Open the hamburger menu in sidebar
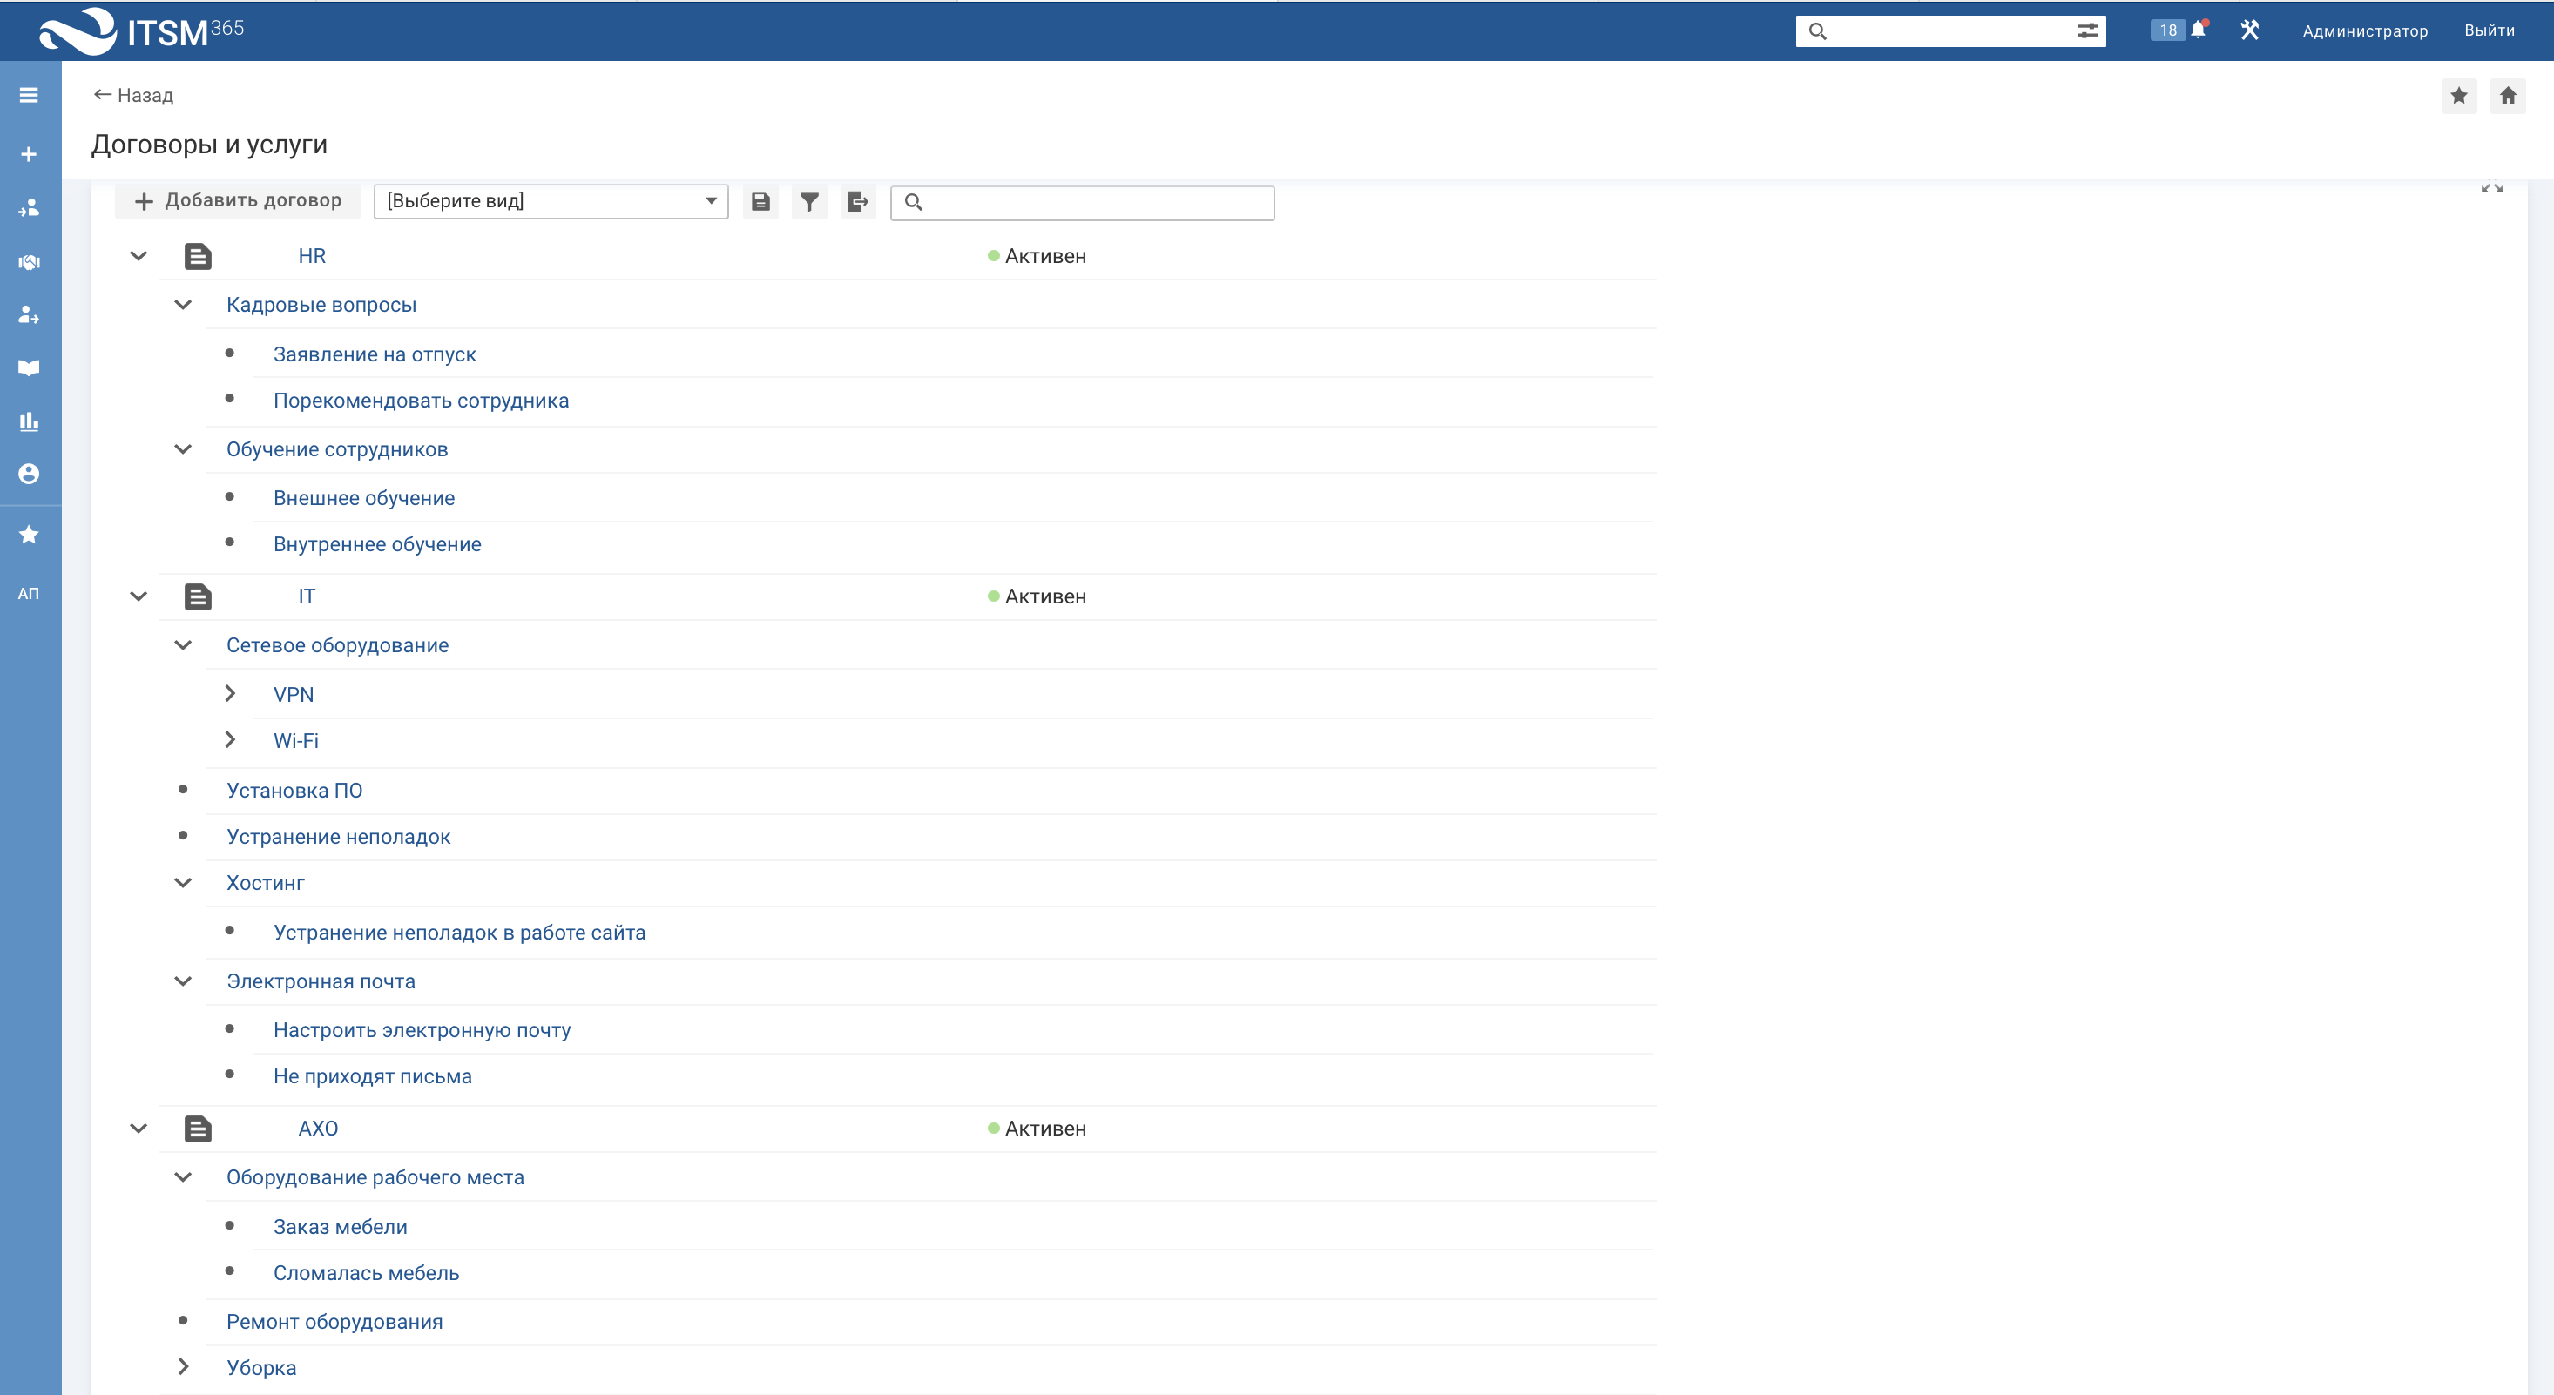Image resolution: width=2554 pixels, height=1395 pixels. pyautogui.click(x=29, y=95)
